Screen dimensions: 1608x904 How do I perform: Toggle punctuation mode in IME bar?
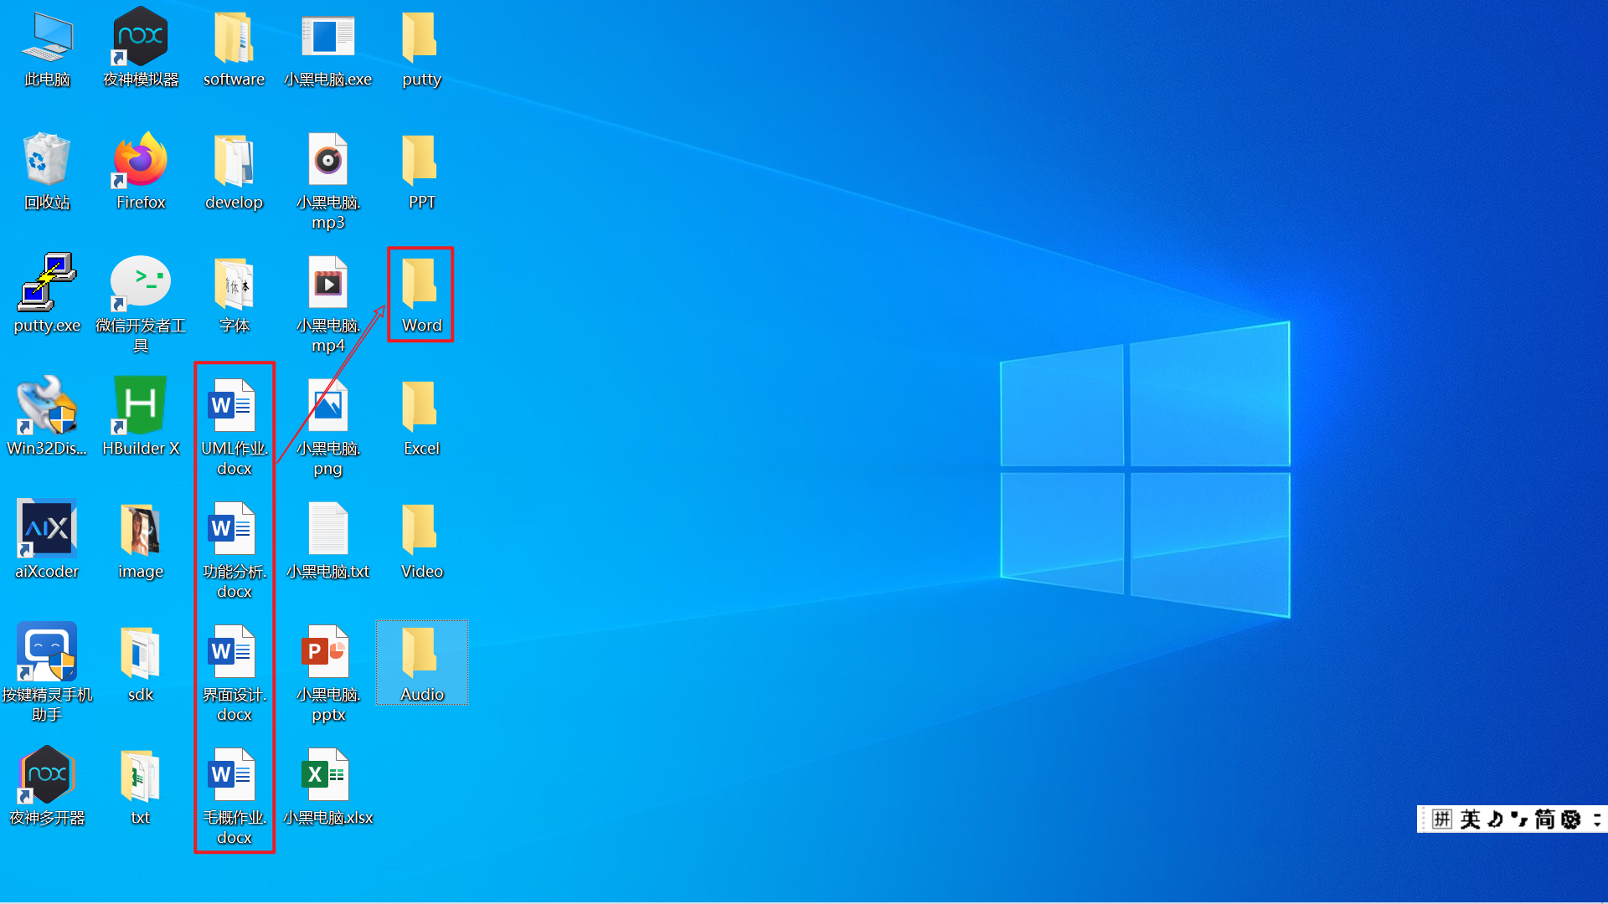1519,819
